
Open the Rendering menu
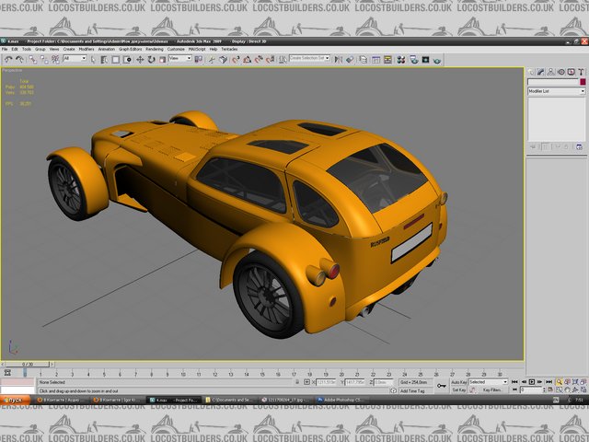click(x=153, y=49)
